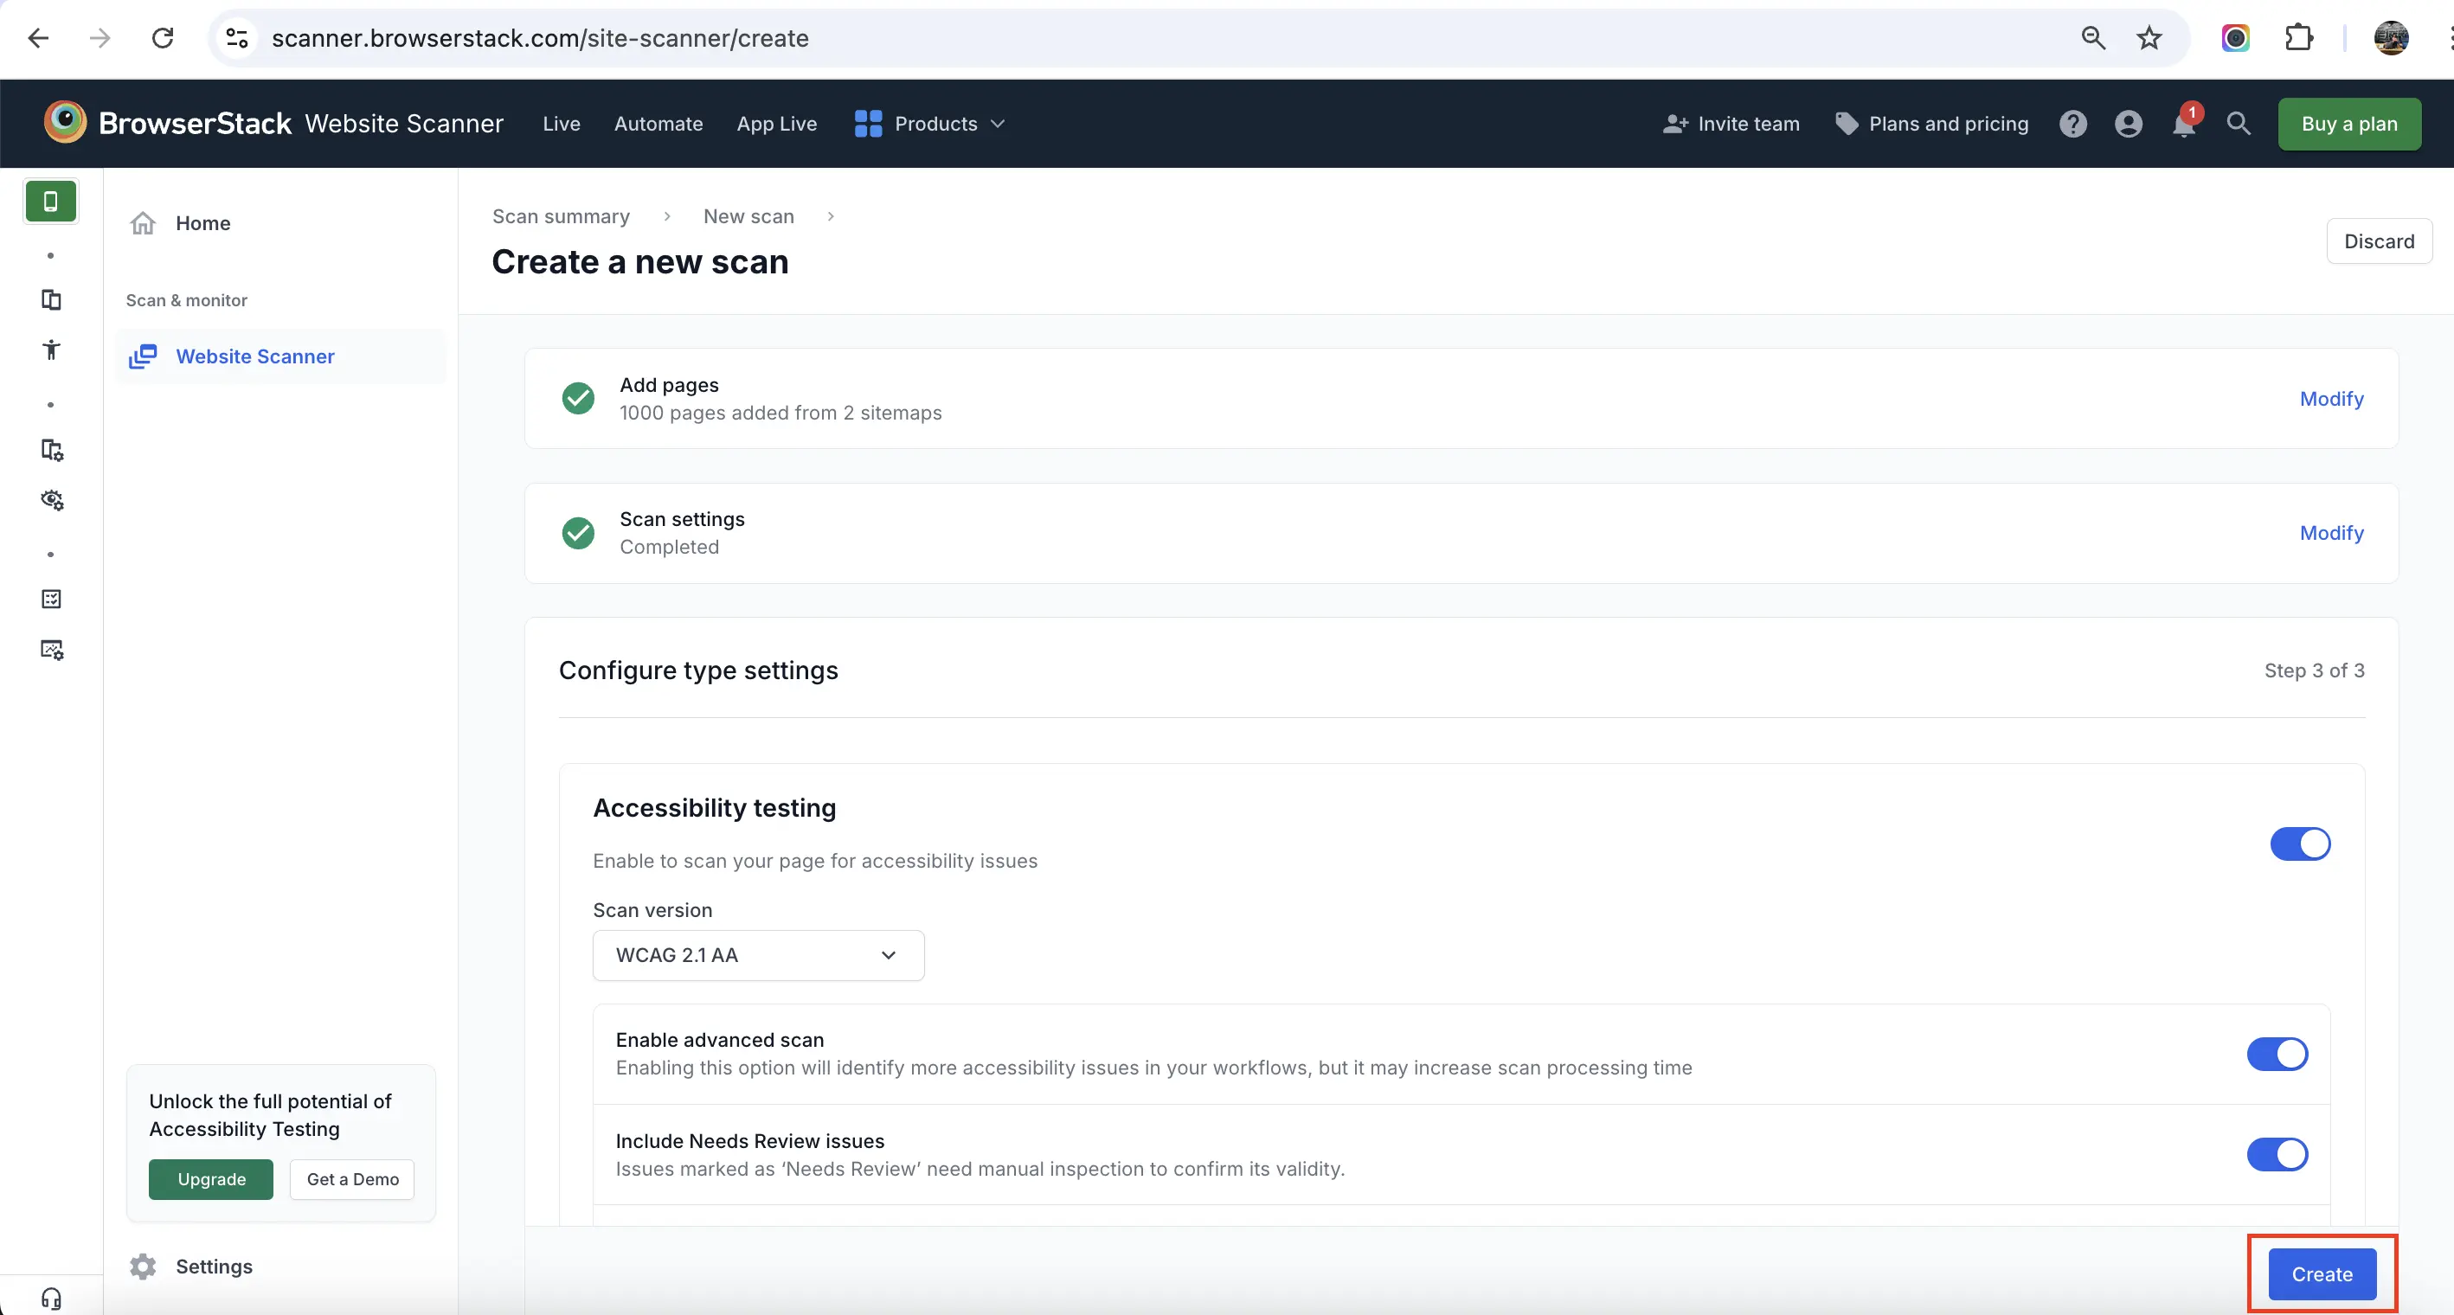Click the blue Create button
Image resolution: width=2454 pixels, height=1315 pixels.
(2321, 1274)
